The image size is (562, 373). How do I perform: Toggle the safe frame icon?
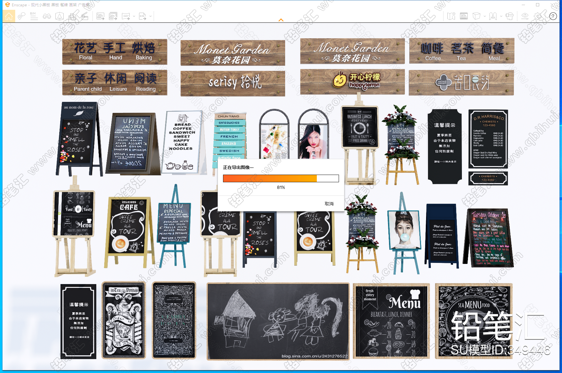coord(60,16)
